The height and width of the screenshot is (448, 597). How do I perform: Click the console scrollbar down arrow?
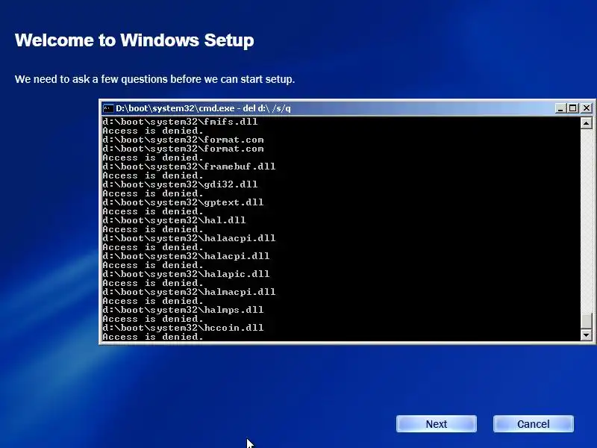click(x=587, y=335)
